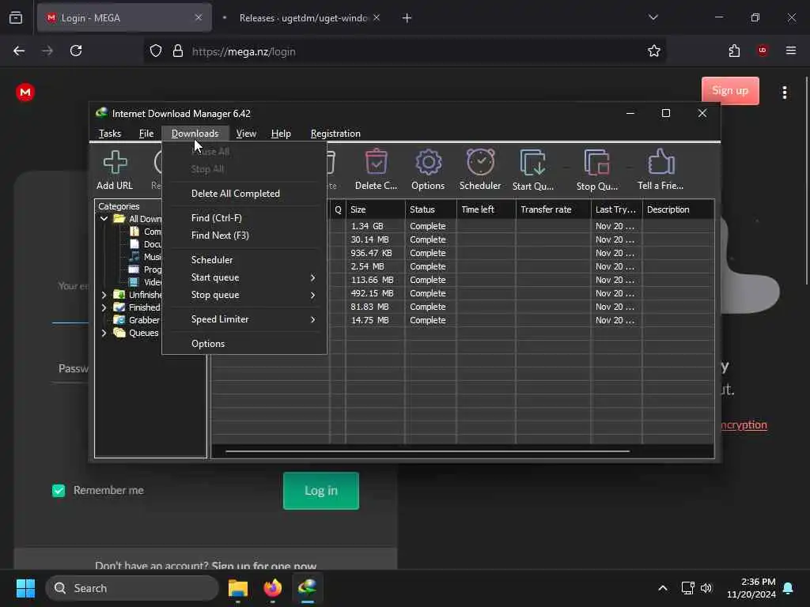Image resolution: width=810 pixels, height=607 pixels.
Task: Click the uBlock Origin extension icon
Action: coord(763,51)
